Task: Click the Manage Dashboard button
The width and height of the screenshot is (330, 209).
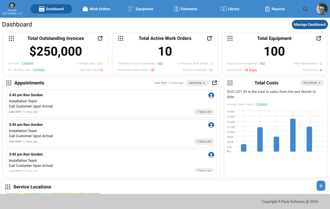Action: [310, 24]
